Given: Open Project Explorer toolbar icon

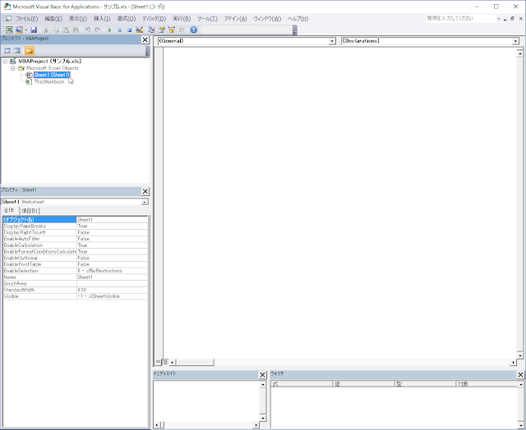Looking at the screenshot, I should pos(151,30).
